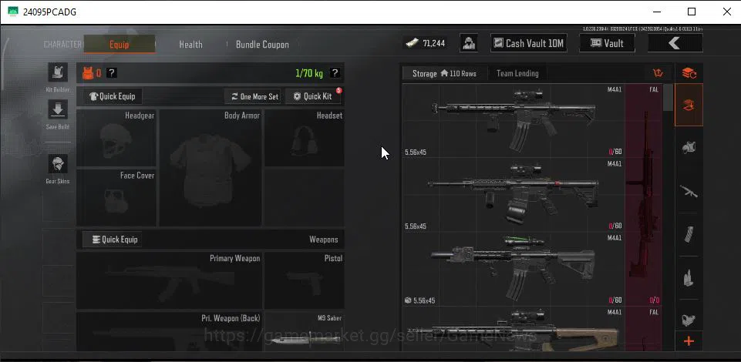Select the third M4A1 with green scope
The width and height of the screenshot is (741, 362).
click(x=514, y=269)
